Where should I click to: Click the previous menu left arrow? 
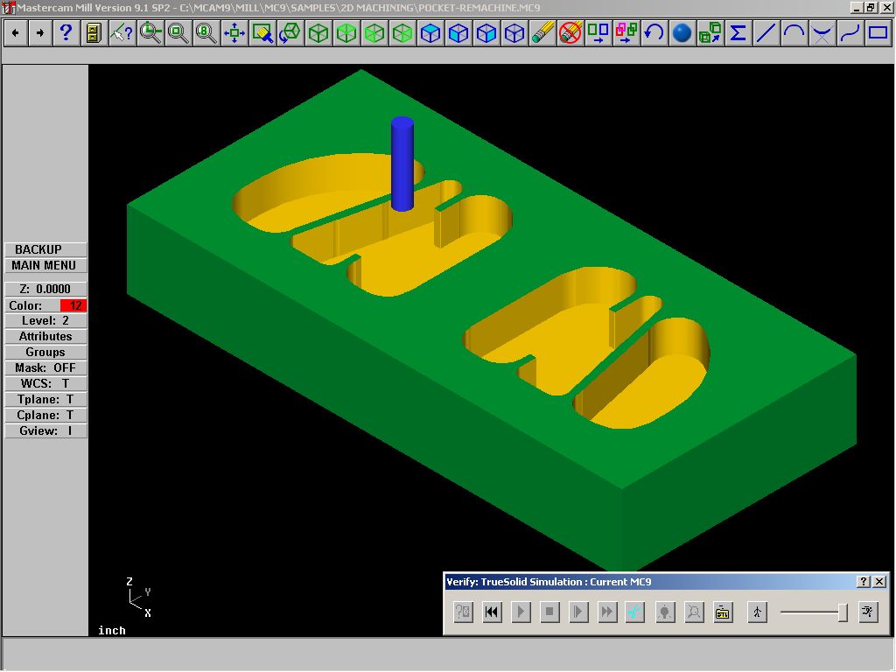pyautogui.click(x=16, y=33)
